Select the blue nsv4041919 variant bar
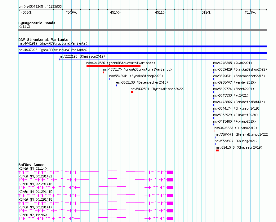Image resolution: width=276 pixels, height=222 pixels. [143, 46]
